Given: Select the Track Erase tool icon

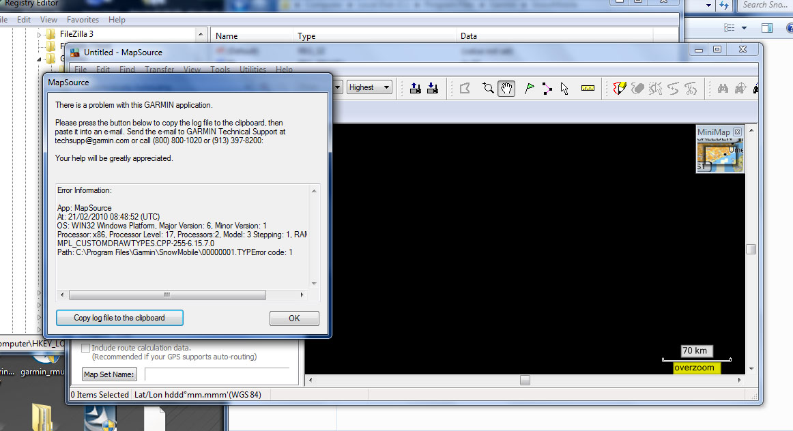Looking at the screenshot, I should coord(637,89).
